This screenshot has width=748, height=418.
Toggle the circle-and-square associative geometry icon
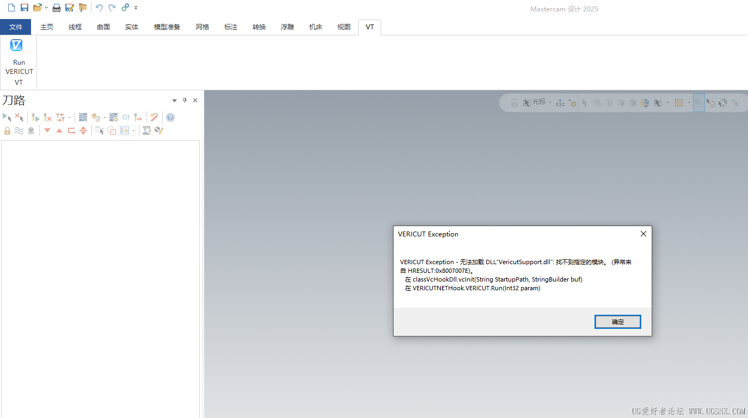click(112, 130)
